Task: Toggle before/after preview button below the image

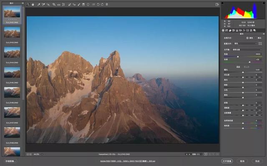Action: tap(206, 154)
